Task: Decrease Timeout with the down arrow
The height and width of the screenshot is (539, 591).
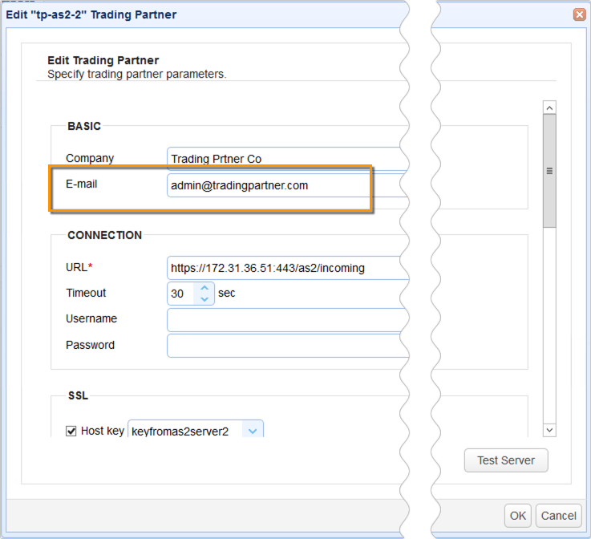Action: pos(204,299)
